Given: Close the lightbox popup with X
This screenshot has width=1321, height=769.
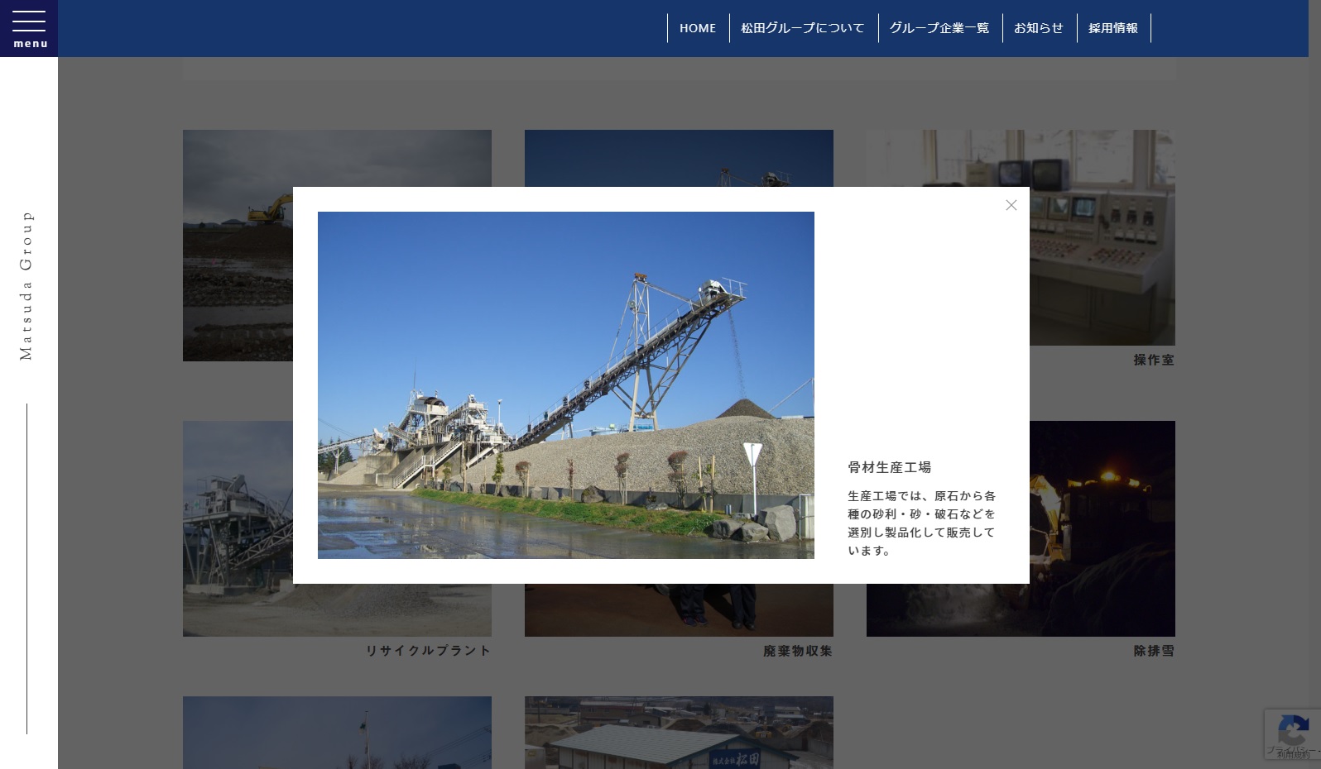Looking at the screenshot, I should click(x=1011, y=205).
